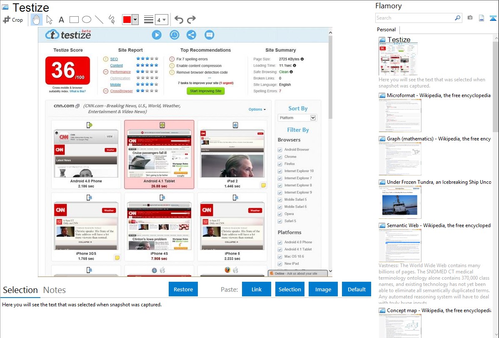This screenshot has height=338, width=499.
Task: Expand the Sort By Platform dropdown
Action: (x=297, y=118)
